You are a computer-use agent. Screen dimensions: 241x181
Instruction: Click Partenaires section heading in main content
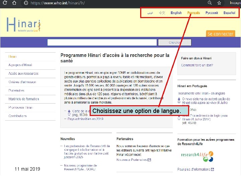pos(125,139)
